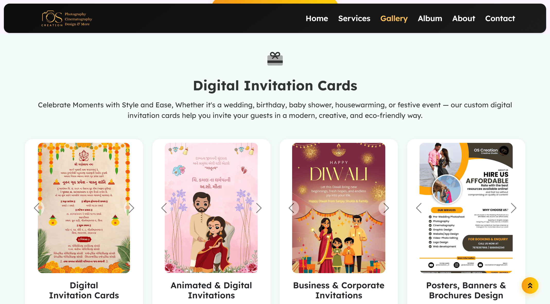Advance to next slide in Animated & Digital Invitations
Screen dimensions: 550x304
click(x=259, y=208)
